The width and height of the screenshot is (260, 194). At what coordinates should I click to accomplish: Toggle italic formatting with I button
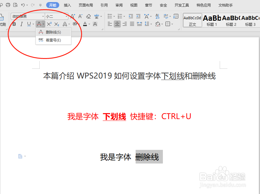(22, 24)
